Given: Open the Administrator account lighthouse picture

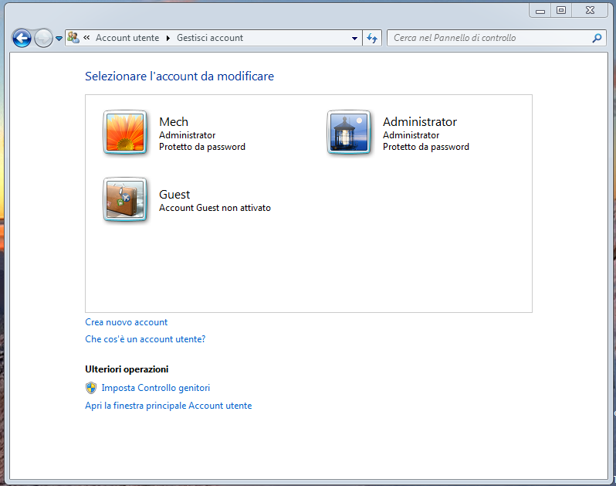Looking at the screenshot, I should (x=349, y=133).
